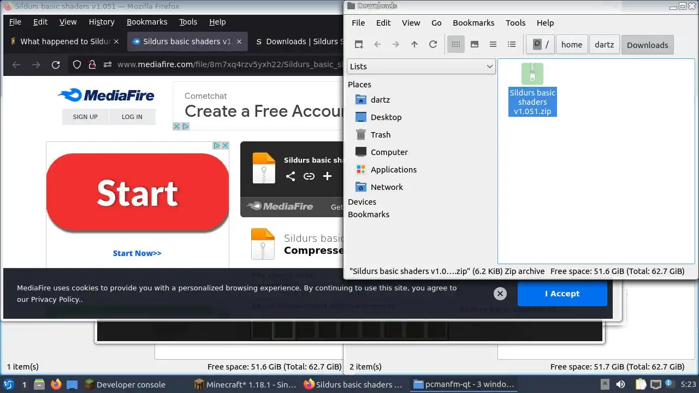The image size is (699, 393).
Task: Go forward in Firefox
Action: pyautogui.click(x=36, y=64)
